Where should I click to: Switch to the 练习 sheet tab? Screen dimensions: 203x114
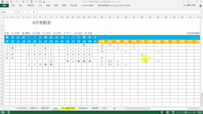(105, 108)
